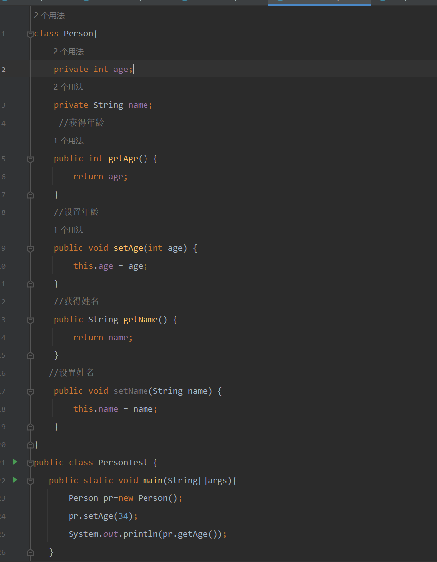Click 'this.name = name;' assignment line
The image size is (437, 562).
coord(115,409)
